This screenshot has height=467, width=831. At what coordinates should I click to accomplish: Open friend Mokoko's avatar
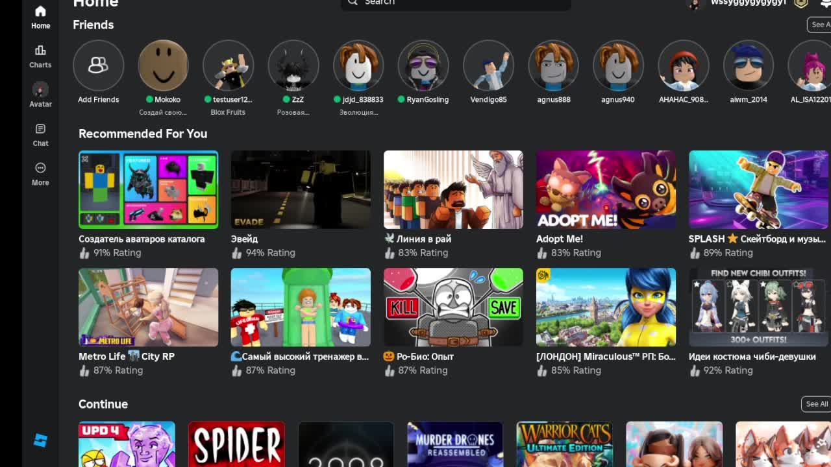[x=163, y=66]
